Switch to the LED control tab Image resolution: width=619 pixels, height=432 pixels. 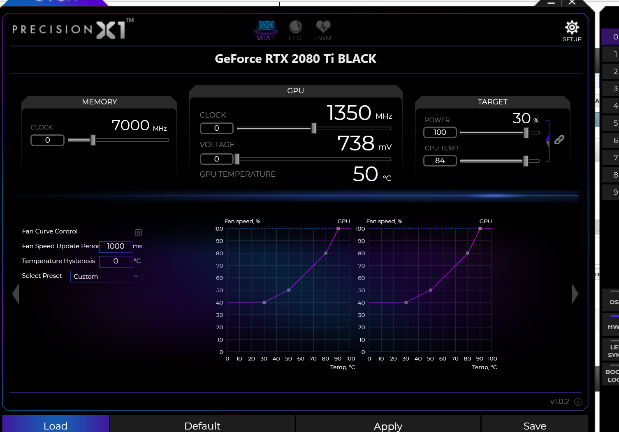tap(295, 31)
